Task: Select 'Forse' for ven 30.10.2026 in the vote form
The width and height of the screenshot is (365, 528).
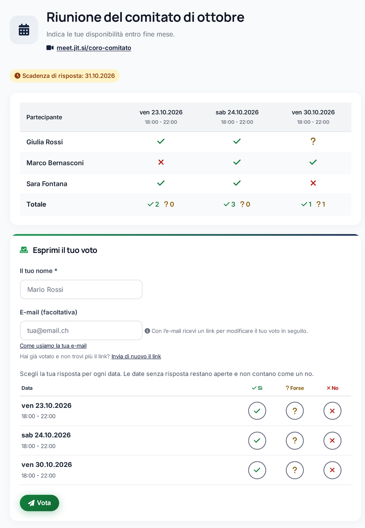Action: click(x=295, y=470)
